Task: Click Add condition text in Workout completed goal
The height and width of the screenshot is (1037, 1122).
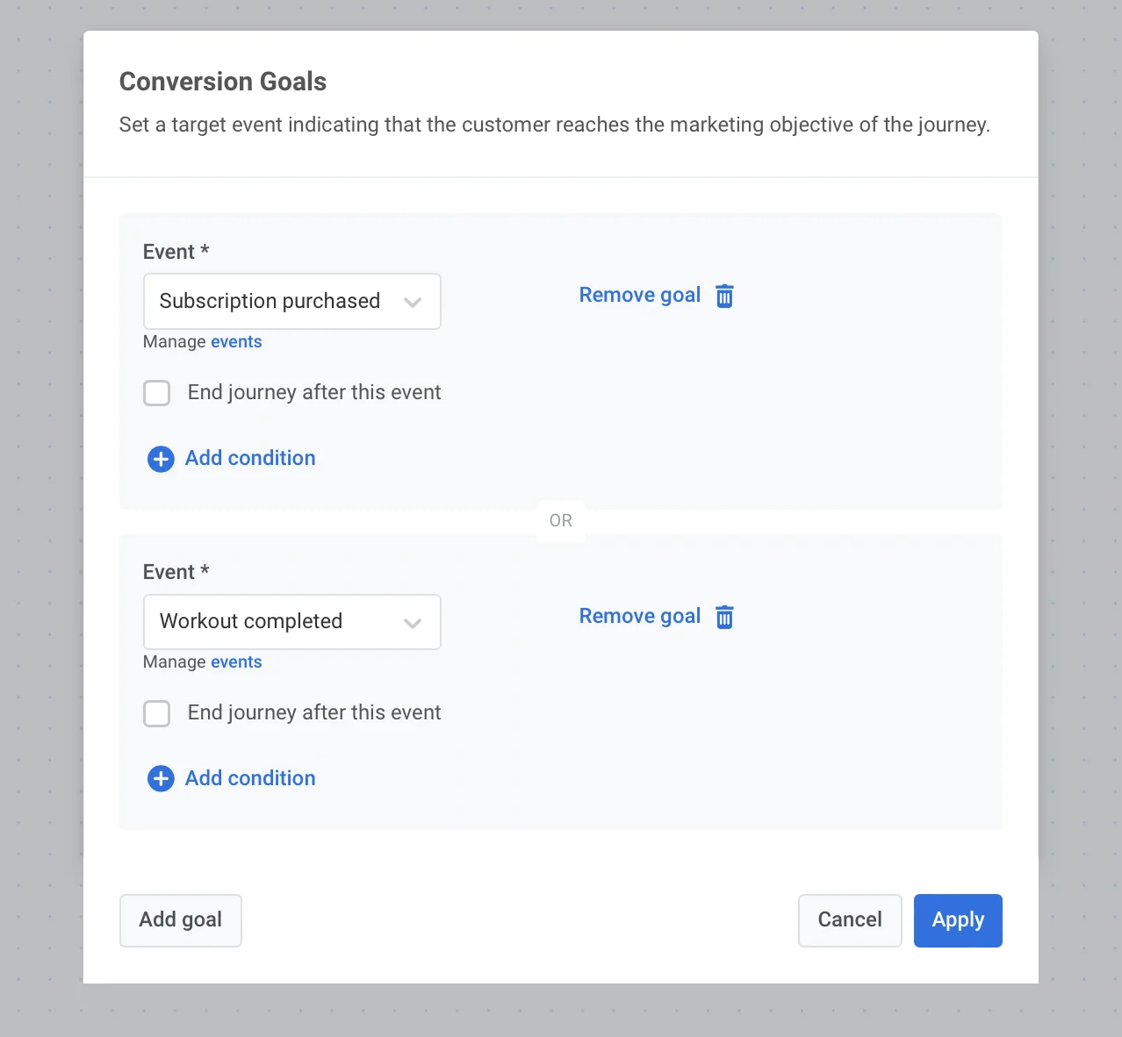Action: (x=250, y=778)
